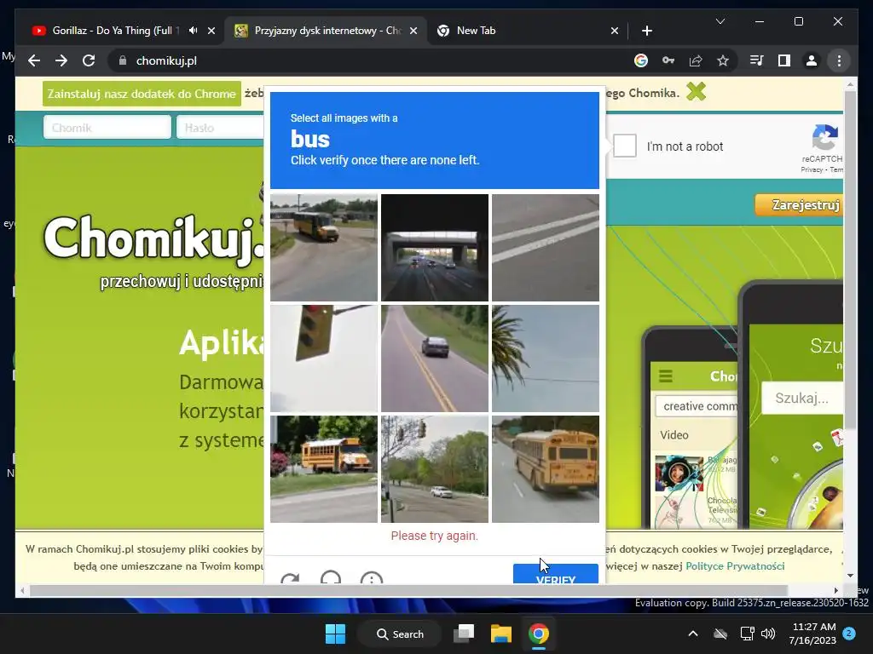Viewport: 873px width, 654px height.
Task: Click the browser forward arrow
Action: pos(61,60)
